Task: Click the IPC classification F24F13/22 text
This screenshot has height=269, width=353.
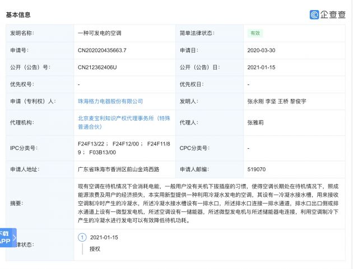Action: click(91, 144)
